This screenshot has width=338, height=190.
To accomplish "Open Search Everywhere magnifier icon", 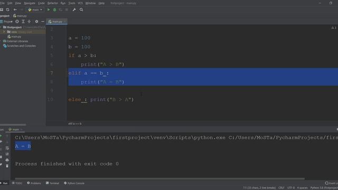I will 81,9.
